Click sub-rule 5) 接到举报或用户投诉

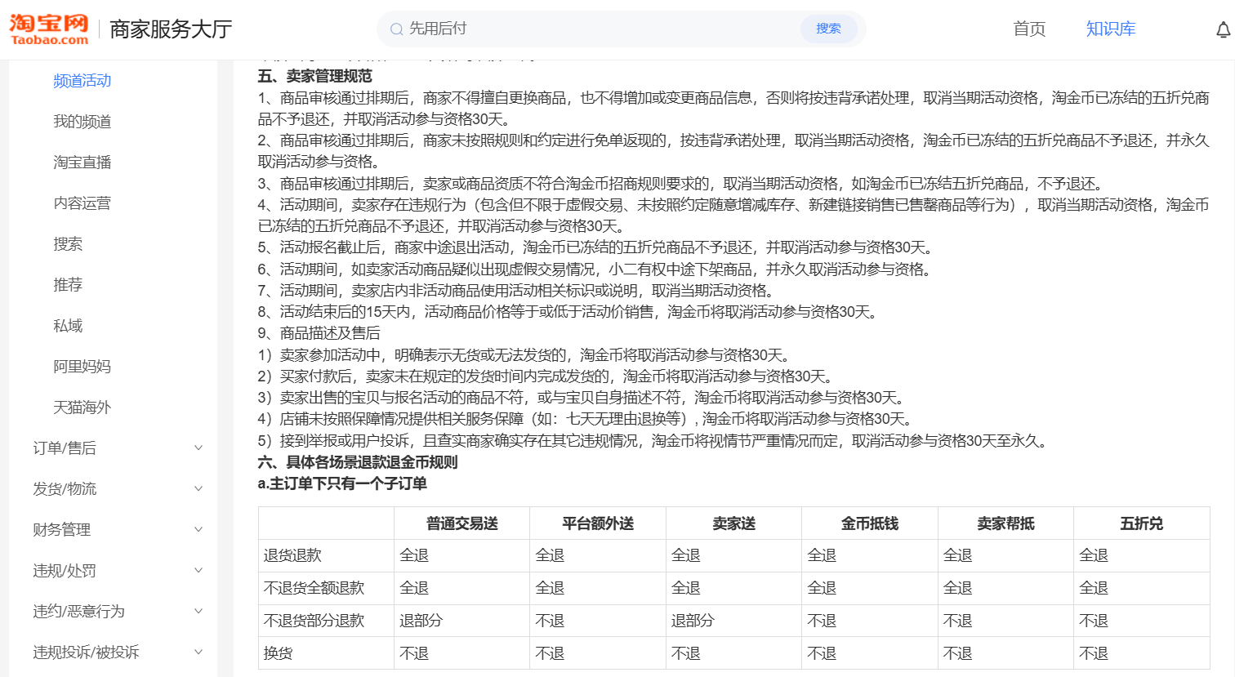pos(653,441)
